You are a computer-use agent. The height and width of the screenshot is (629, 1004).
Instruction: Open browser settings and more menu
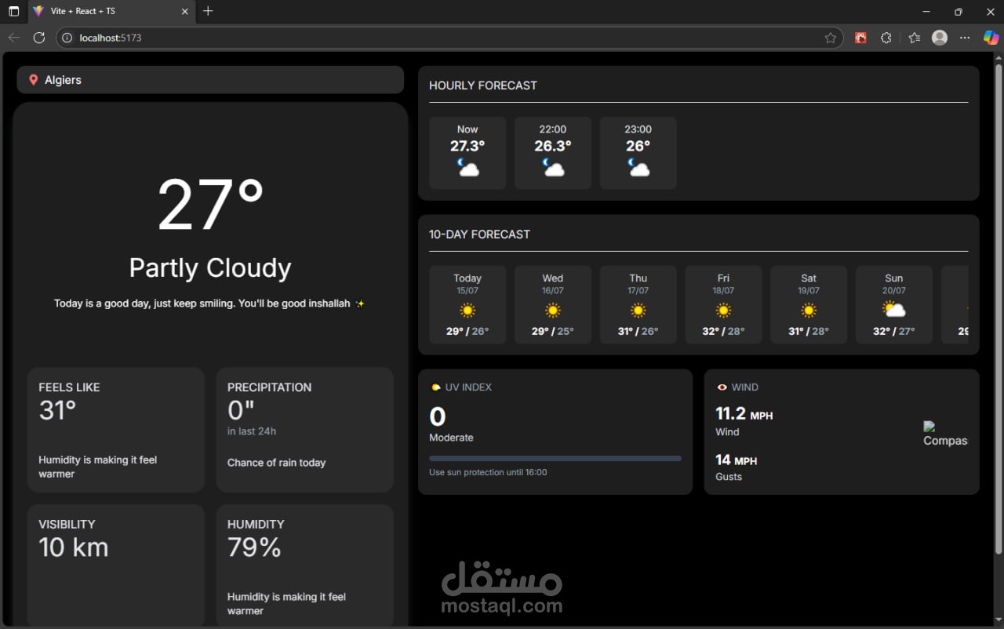[x=966, y=38]
